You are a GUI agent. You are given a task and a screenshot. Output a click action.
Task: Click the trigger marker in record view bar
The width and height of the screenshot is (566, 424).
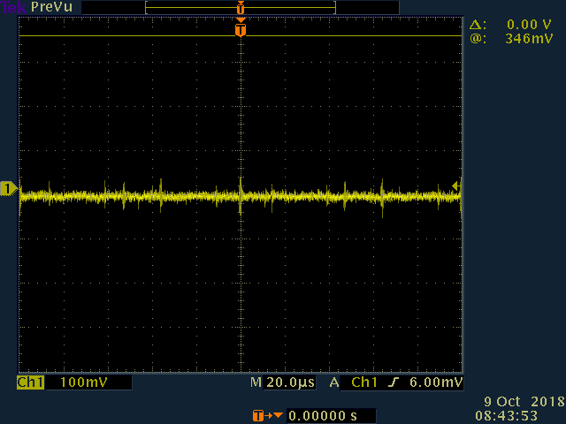[x=240, y=7]
